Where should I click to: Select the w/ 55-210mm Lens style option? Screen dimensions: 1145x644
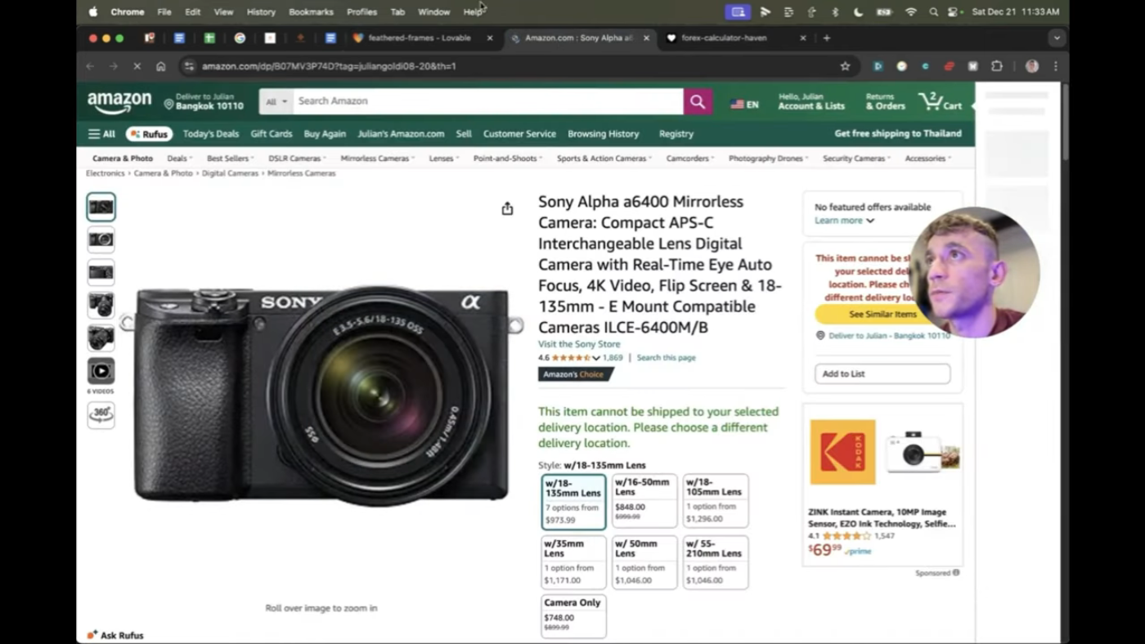(716, 562)
